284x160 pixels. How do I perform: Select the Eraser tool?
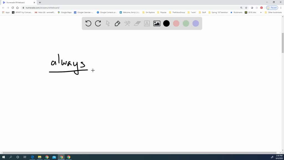click(137, 23)
